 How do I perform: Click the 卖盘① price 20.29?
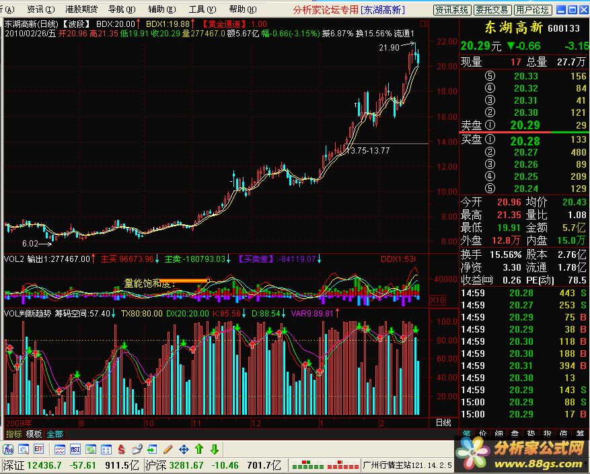tap(525, 125)
